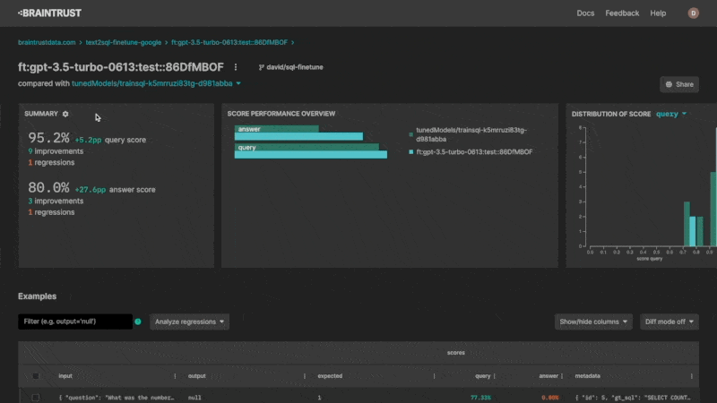Viewport: 717px width, 403px height.
Task: Open the Show/hide columns dropdown
Action: point(594,322)
